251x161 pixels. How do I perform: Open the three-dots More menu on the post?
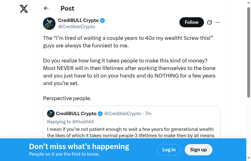[x=218, y=22]
